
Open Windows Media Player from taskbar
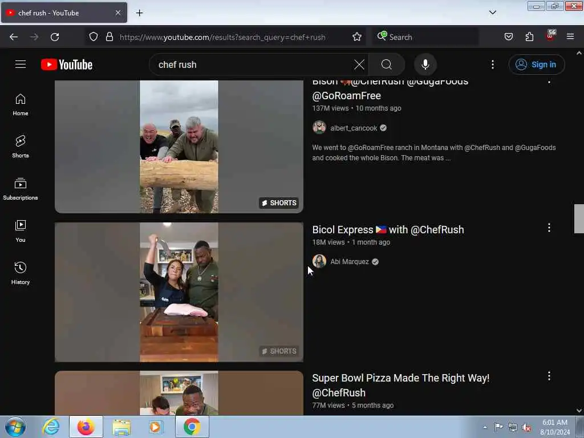(156, 427)
